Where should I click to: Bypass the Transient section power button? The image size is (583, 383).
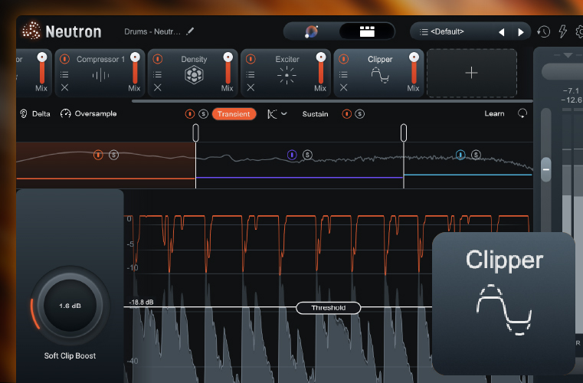click(x=190, y=114)
